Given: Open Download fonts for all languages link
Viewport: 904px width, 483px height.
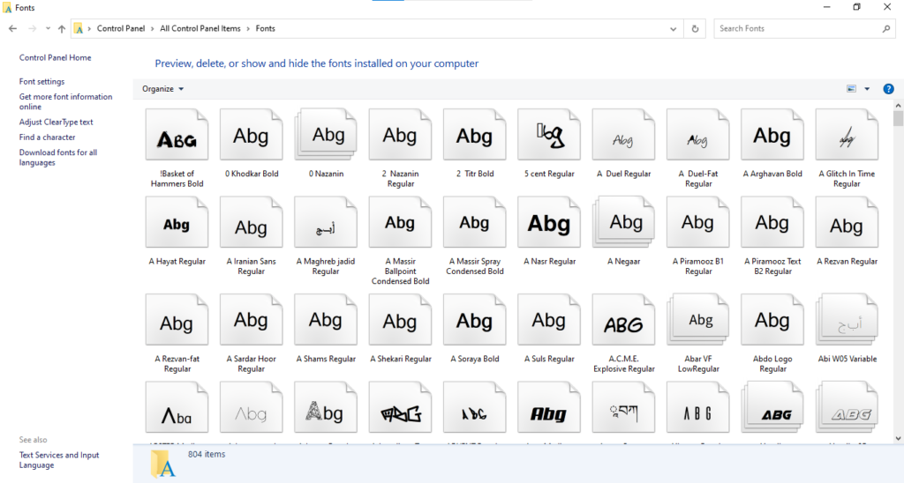Looking at the screenshot, I should (58, 157).
